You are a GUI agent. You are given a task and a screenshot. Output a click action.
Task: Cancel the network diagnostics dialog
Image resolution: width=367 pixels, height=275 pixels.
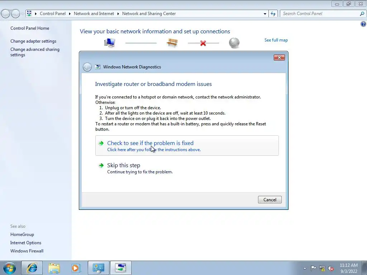point(270,200)
